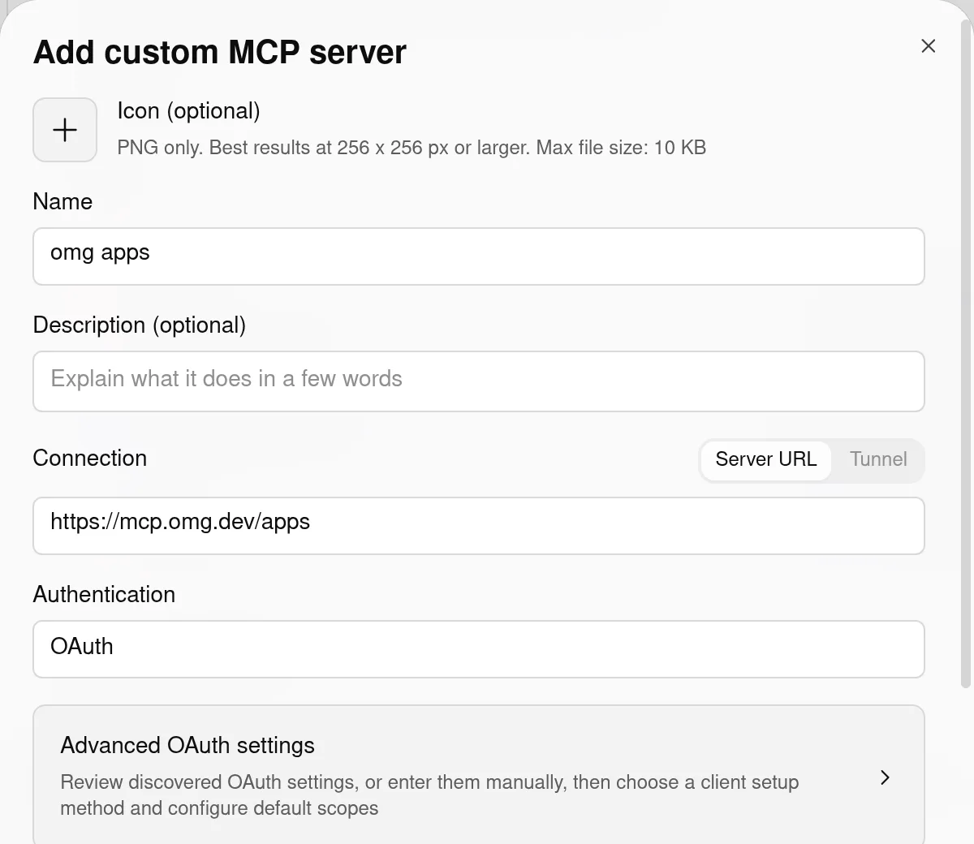Edit the Name field containing omg apps
The height and width of the screenshot is (844, 974).
pos(479,256)
